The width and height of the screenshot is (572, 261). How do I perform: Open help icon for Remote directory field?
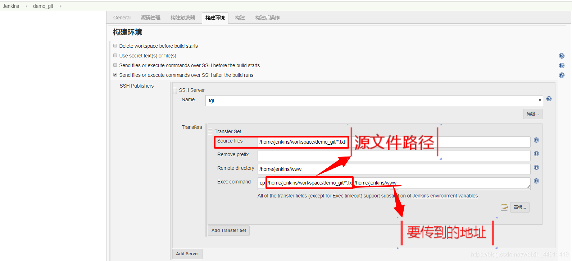coord(536,167)
